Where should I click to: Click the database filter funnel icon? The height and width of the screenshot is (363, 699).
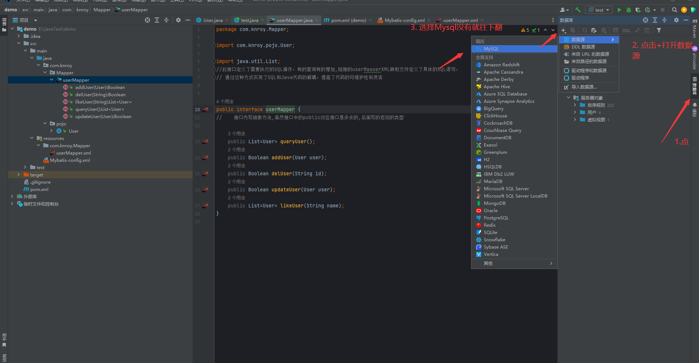(x=659, y=31)
